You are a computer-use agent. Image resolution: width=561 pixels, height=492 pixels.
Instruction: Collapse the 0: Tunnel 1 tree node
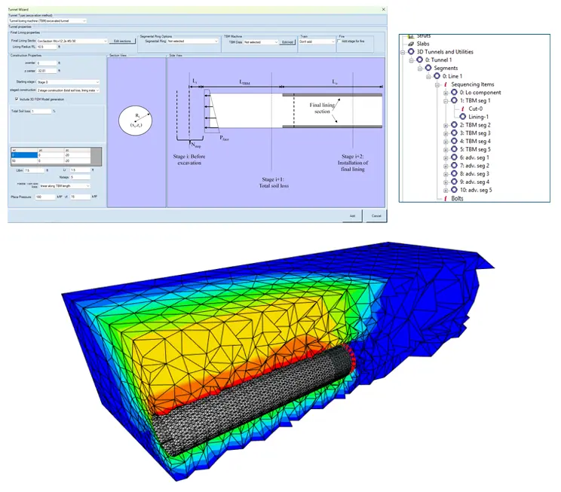(411, 60)
